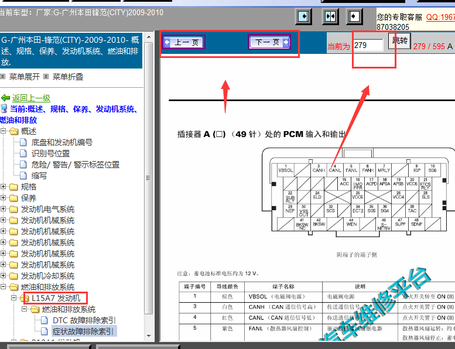Viewport: 455px width, 349px height.
Task: Collapse the 燃油和排放系统 top folder node
Action: point(3,286)
